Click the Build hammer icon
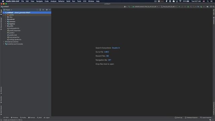The width and height of the screenshot is (215, 121). click(129, 7)
